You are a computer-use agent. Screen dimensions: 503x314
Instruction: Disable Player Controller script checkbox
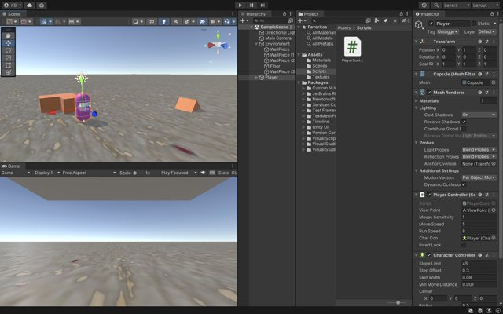pyautogui.click(x=429, y=195)
